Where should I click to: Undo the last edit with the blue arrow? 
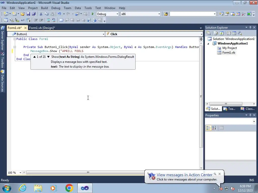pyautogui.click(x=59, y=14)
